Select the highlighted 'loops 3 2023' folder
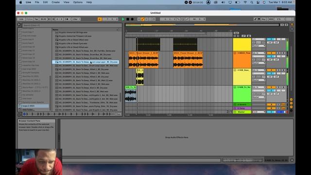311x175 pixels. pos(34,106)
